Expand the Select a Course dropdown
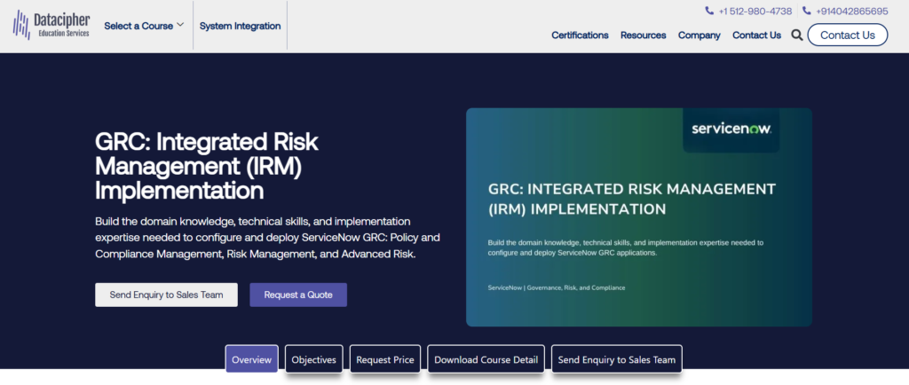 pos(144,26)
